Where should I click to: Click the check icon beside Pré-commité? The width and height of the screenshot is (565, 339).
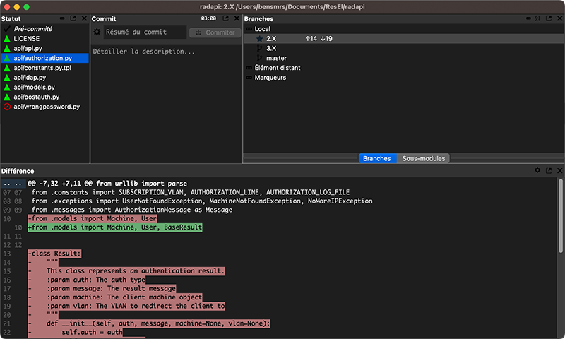(7, 28)
